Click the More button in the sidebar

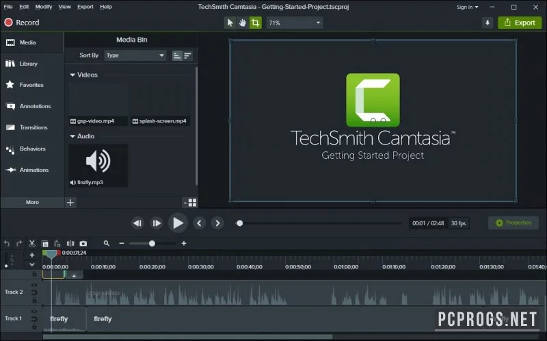pos(32,202)
